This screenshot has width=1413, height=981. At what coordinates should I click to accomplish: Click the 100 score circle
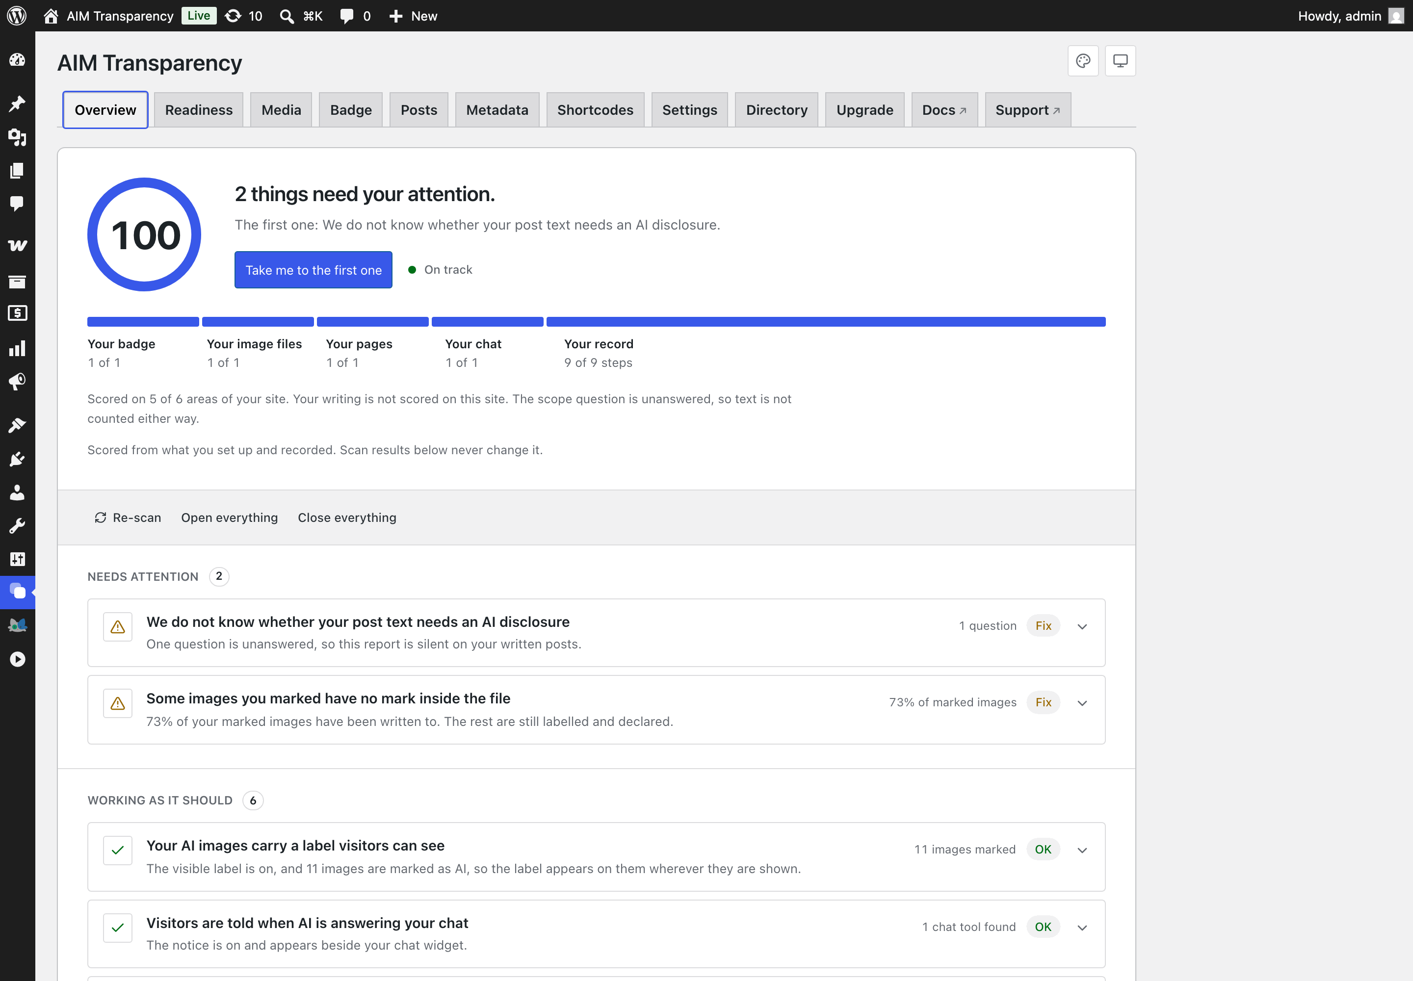coord(145,235)
